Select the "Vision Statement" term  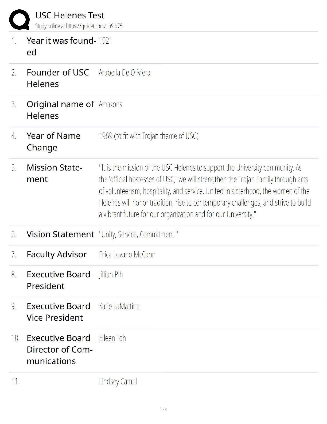point(60,234)
